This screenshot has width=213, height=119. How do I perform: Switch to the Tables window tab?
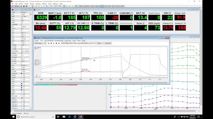[x=81, y=6]
